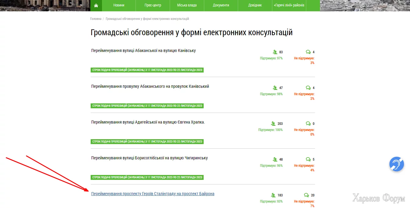Click "Підтримую: 100%" text
Viewport: 410px width, 208px height.
(270, 130)
